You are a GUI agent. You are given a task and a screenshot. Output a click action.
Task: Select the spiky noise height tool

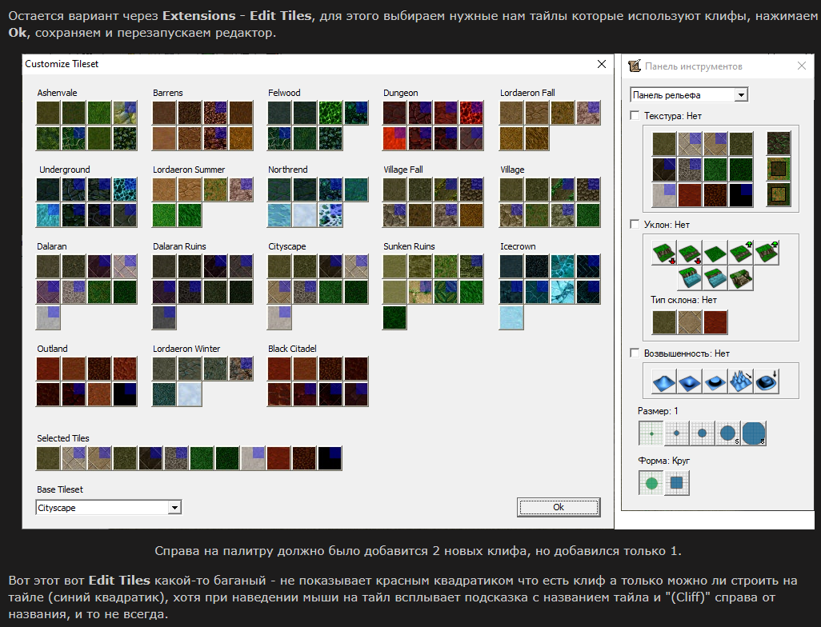point(741,381)
